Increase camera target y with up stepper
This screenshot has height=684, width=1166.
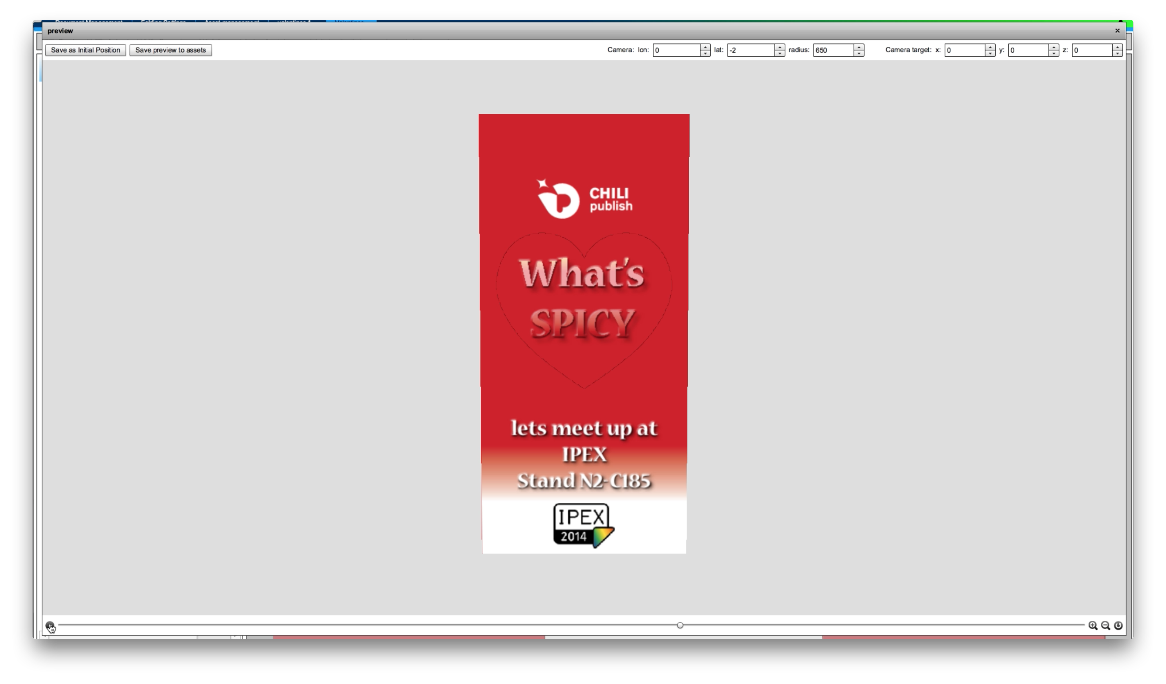(x=1054, y=47)
